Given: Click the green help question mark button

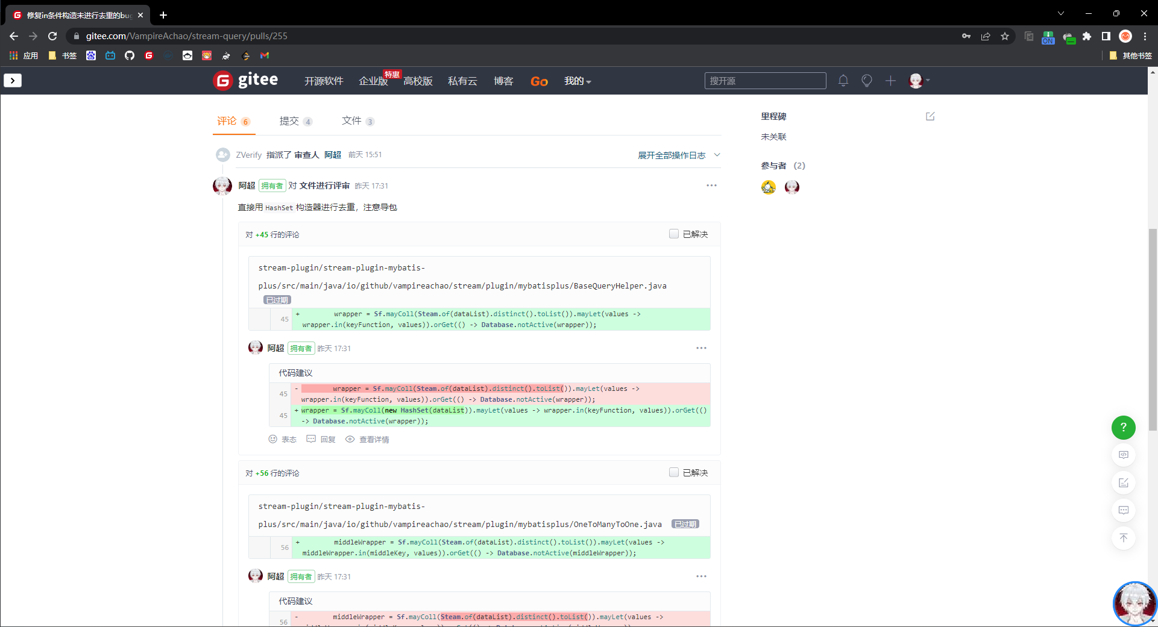Looking at the screenshot, I should 1123,427.
